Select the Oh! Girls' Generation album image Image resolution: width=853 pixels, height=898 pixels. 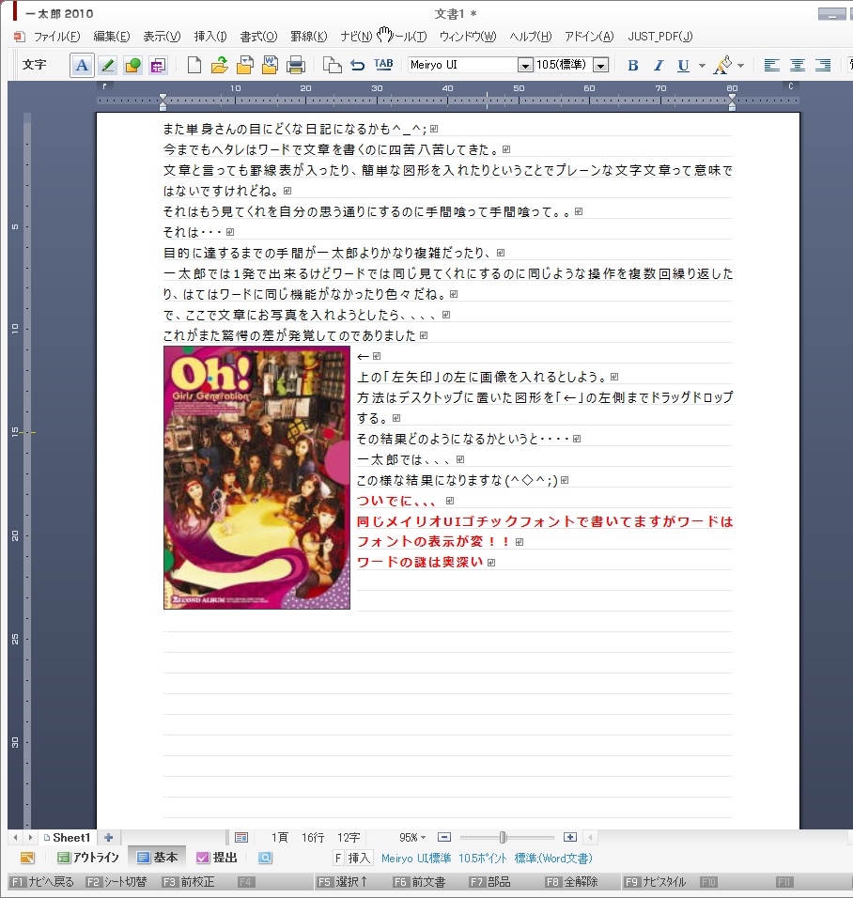pyautogui.click(x=256, y=477)
